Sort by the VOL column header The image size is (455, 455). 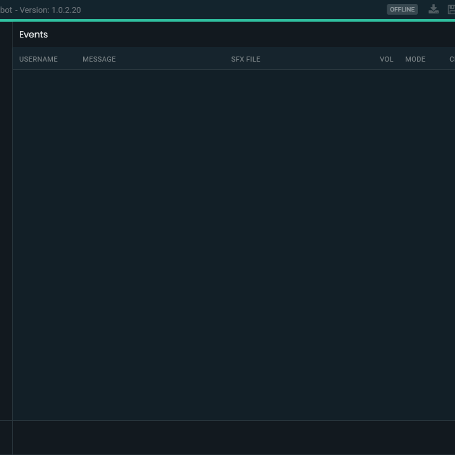pos(386,59)
